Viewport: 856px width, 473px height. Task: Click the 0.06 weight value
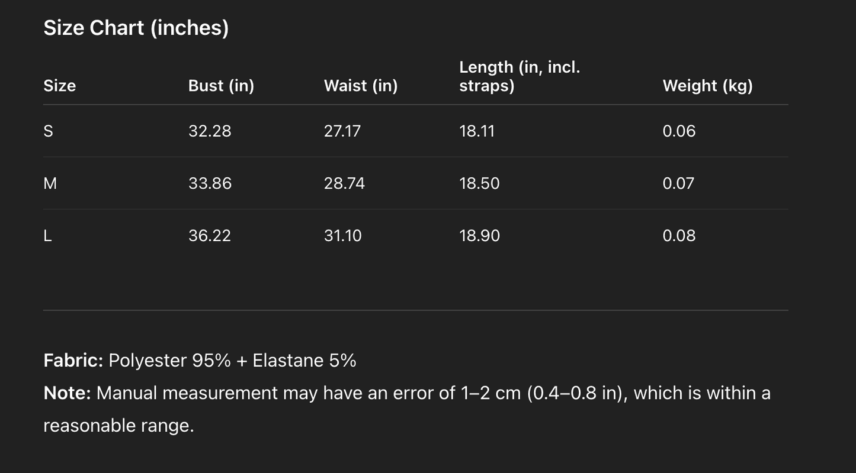(679, 131)
